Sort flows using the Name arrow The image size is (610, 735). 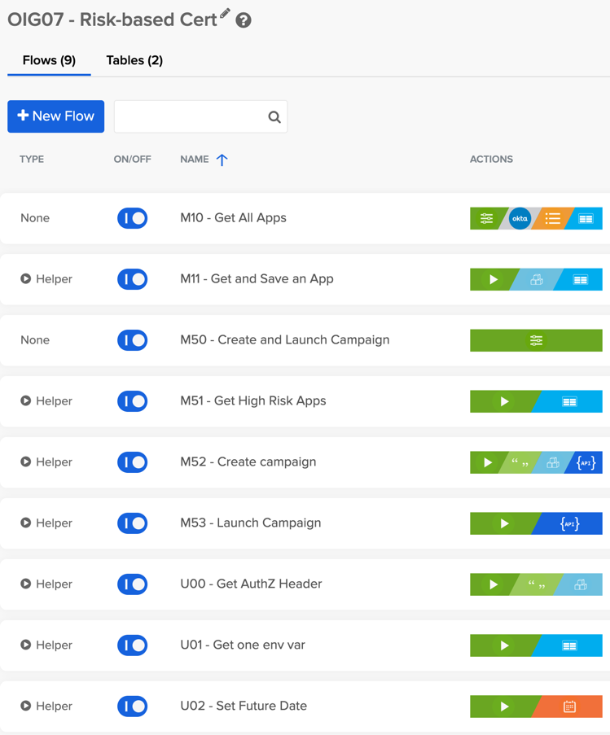pyautogui.click(x=222, y=160)
